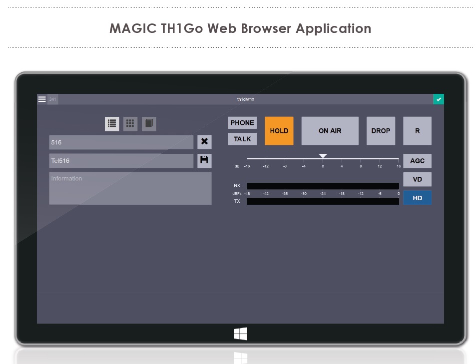Click the green checkmark status icon
Viewport: 476px width, 364px height.
pyautogui.click(x=439, y=99)
